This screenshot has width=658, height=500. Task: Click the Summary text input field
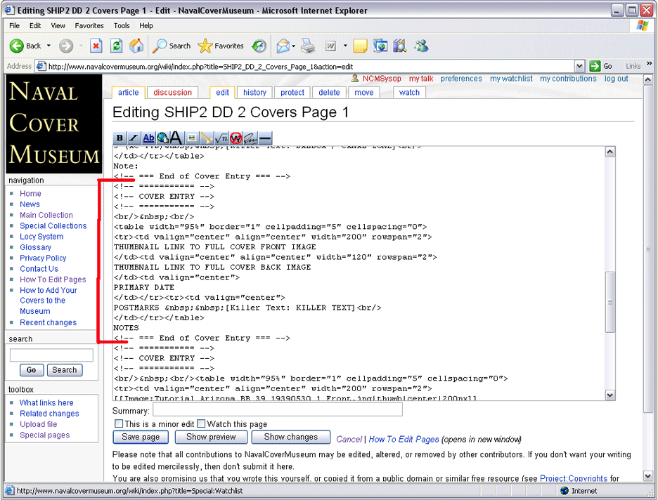(x=277, y=410)
